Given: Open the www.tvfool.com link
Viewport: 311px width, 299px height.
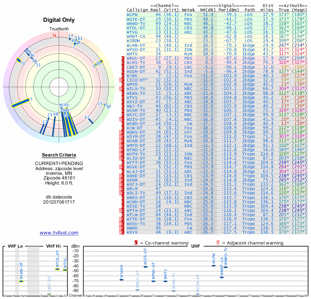Looking at the screenshot, I should [59, 233].
